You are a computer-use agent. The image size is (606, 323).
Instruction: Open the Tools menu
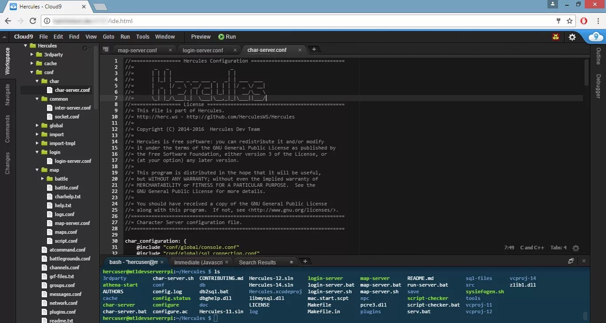click(x=143, y=37)
